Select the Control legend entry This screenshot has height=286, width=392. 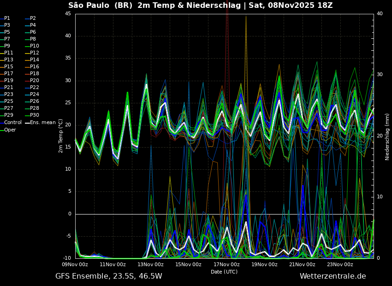coord(12,123)
